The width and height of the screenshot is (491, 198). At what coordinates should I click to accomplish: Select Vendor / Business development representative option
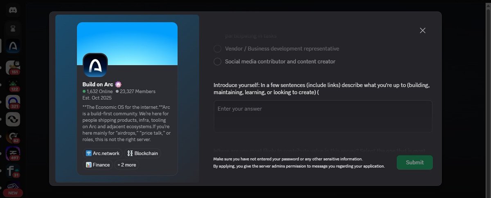tap(277, 48)
